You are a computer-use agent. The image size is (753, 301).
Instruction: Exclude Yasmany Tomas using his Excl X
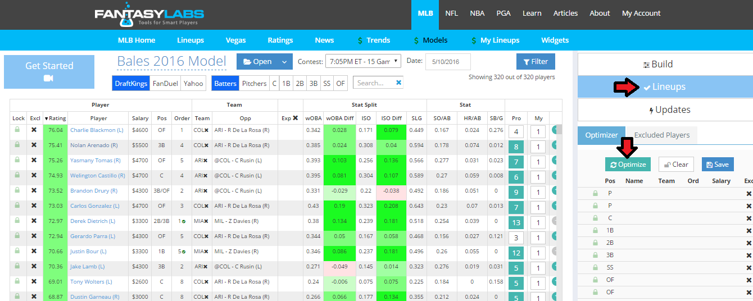pyautogui.click(x=34, y=160)
